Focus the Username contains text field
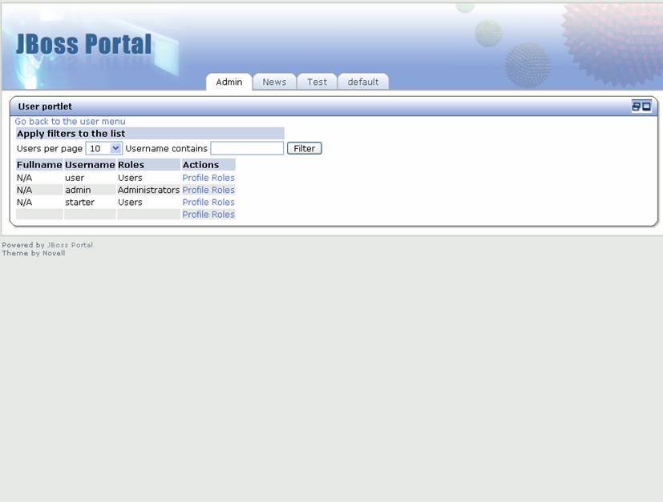Image resolution: width=663 pixels, height=502 pixels. pyautogui.click(x=247, y=148)
